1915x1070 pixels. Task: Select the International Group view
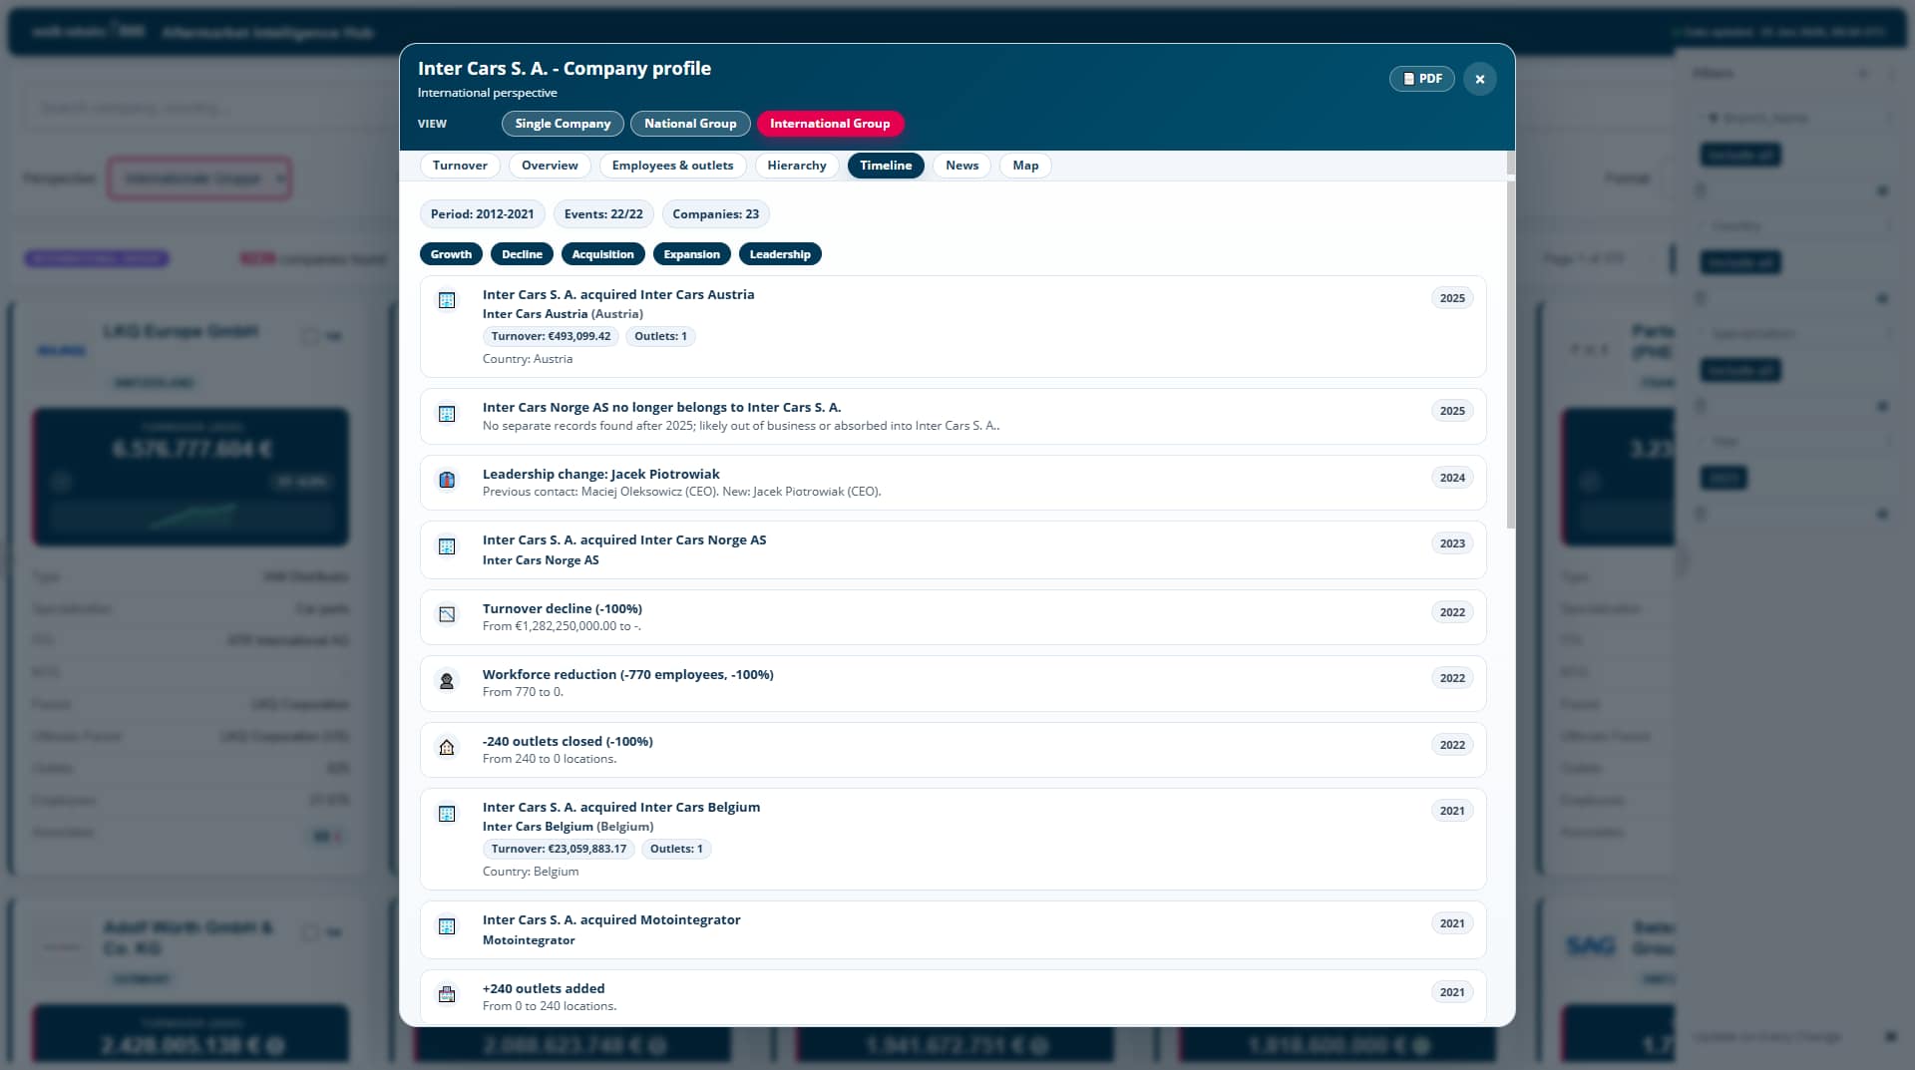click(830, 124)
